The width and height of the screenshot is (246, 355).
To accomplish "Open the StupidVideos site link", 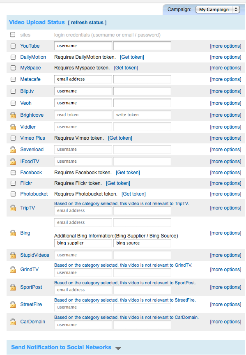I will (34, 255).
